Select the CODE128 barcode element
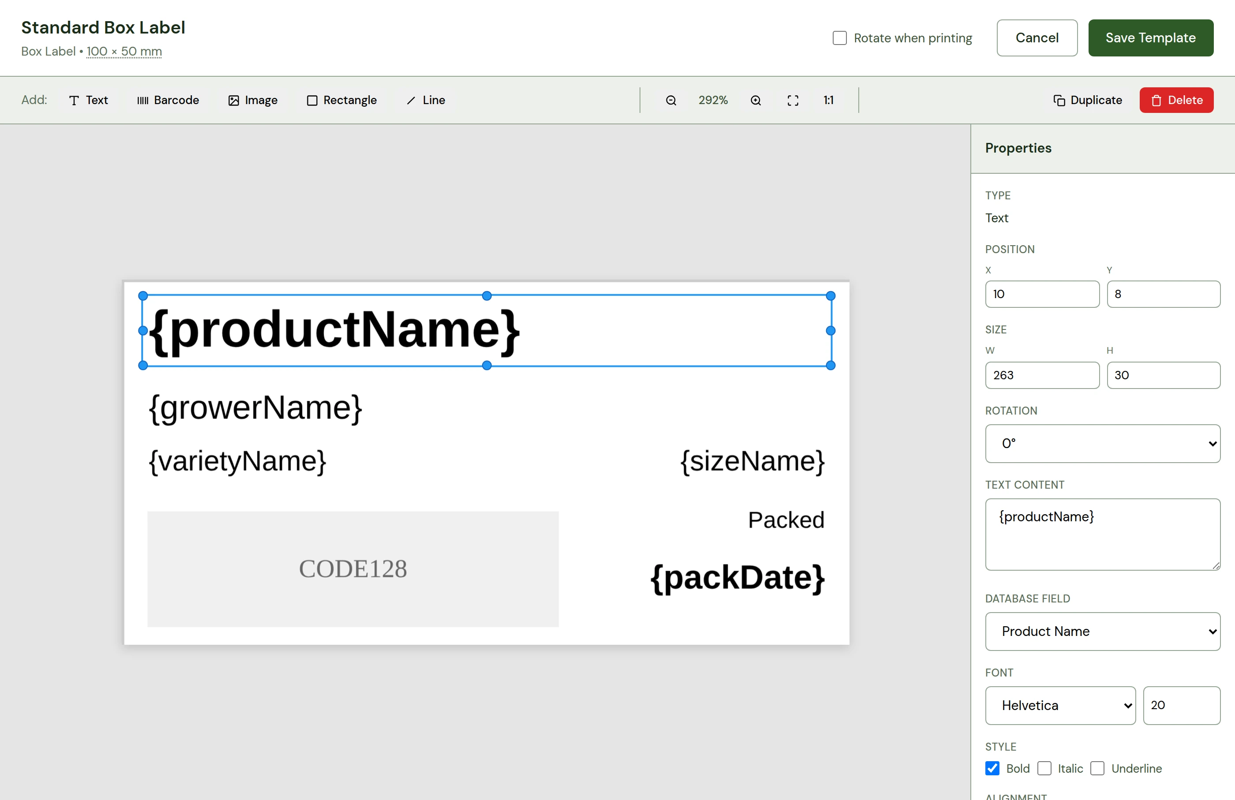This screenshot has height=800, width=1235. click(x=353, y=569)
